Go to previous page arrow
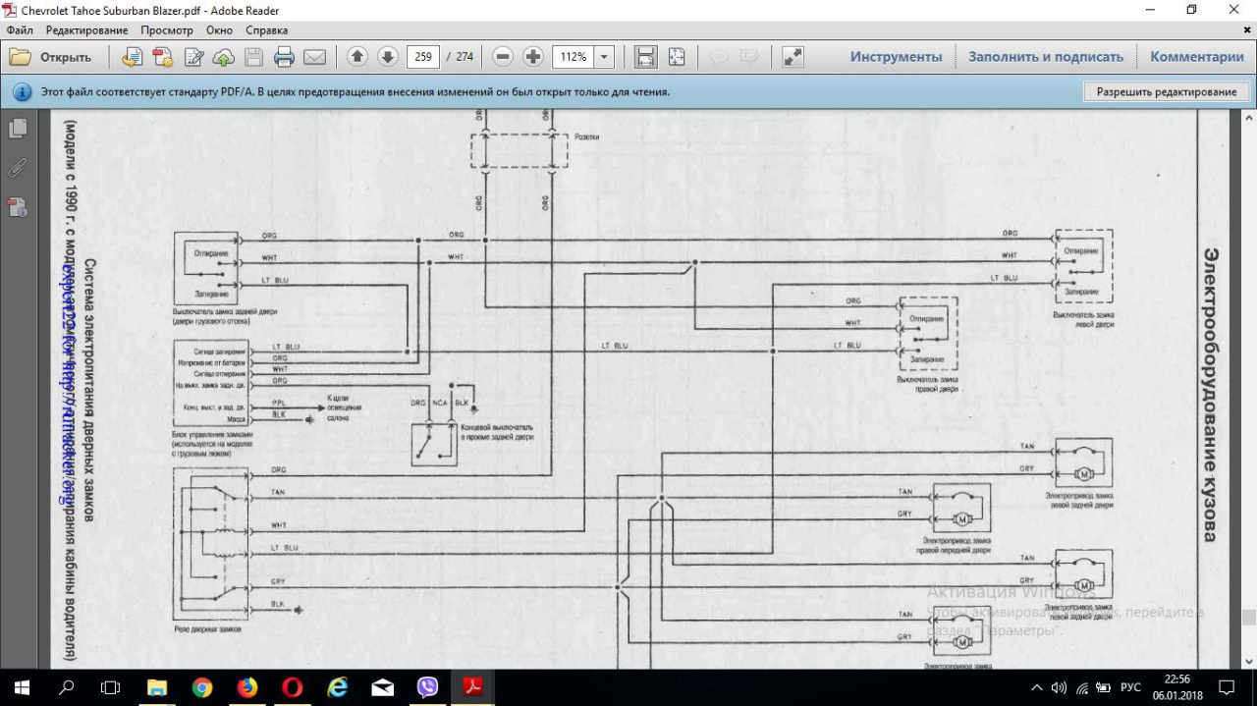The image size is (1257, 706). pyautogui.click(x=357, y=57)
